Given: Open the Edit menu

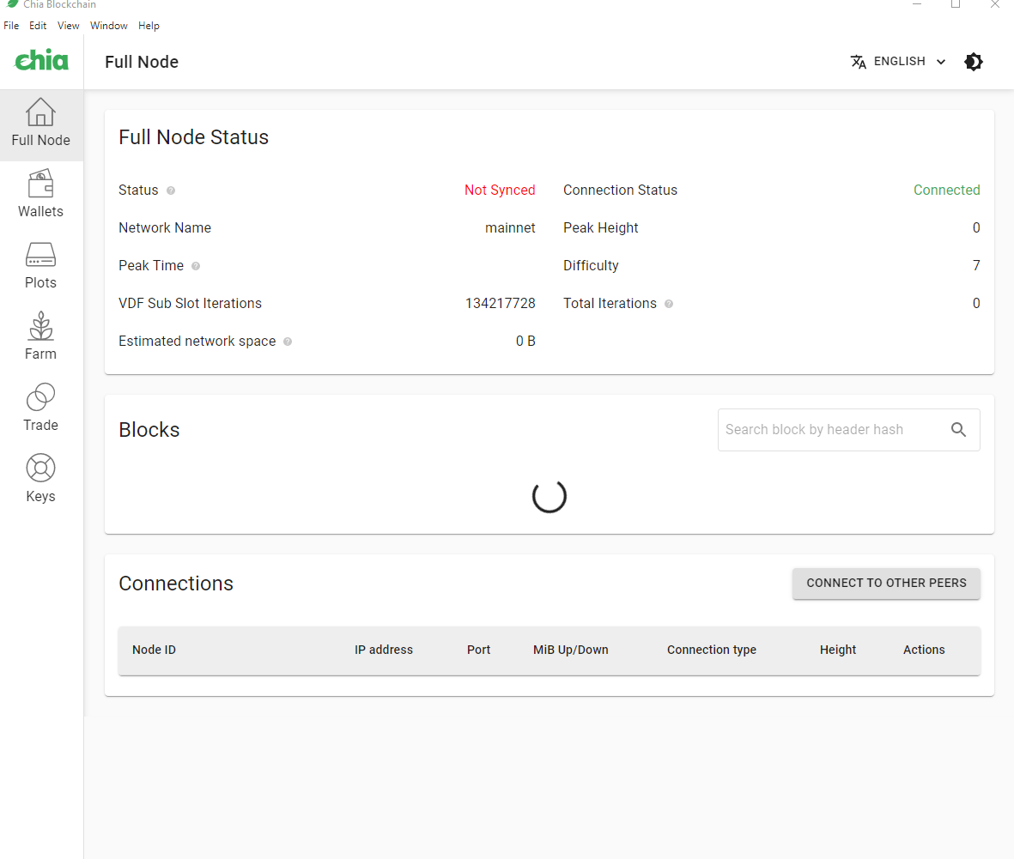Looking at the screenshot, I should pyautogui.click(x=38, y=26).
